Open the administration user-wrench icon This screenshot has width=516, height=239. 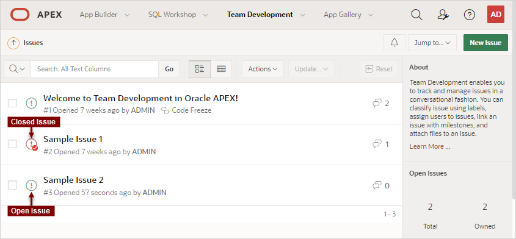pyautogui.click(x=443, y=15)
